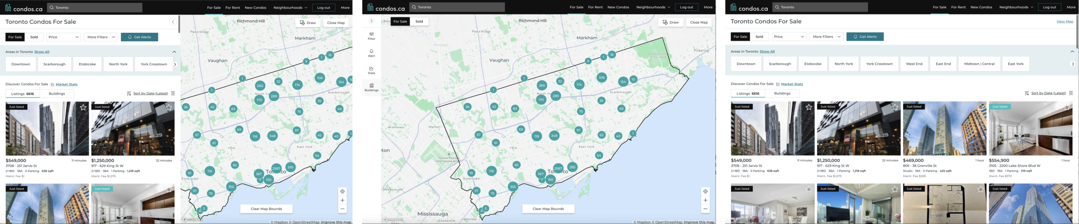
Task: Select Listings 6616 tab in right view
Action: click(748, 93)
